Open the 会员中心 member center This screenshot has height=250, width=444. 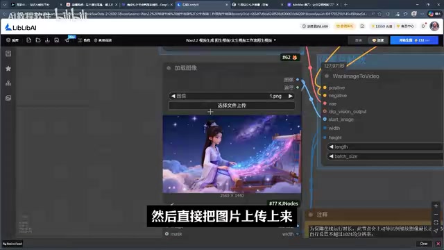(x=405, y=26)
